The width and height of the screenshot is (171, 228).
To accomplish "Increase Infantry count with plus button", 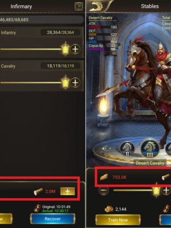I will pos(75,49).
